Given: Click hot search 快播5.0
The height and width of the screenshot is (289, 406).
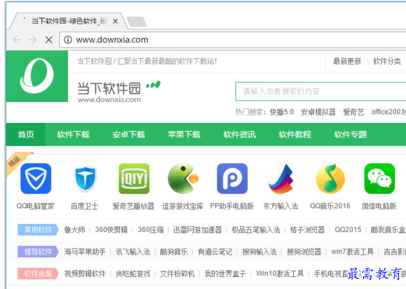Looking at the screenshot, I should [x=282, y=112].
